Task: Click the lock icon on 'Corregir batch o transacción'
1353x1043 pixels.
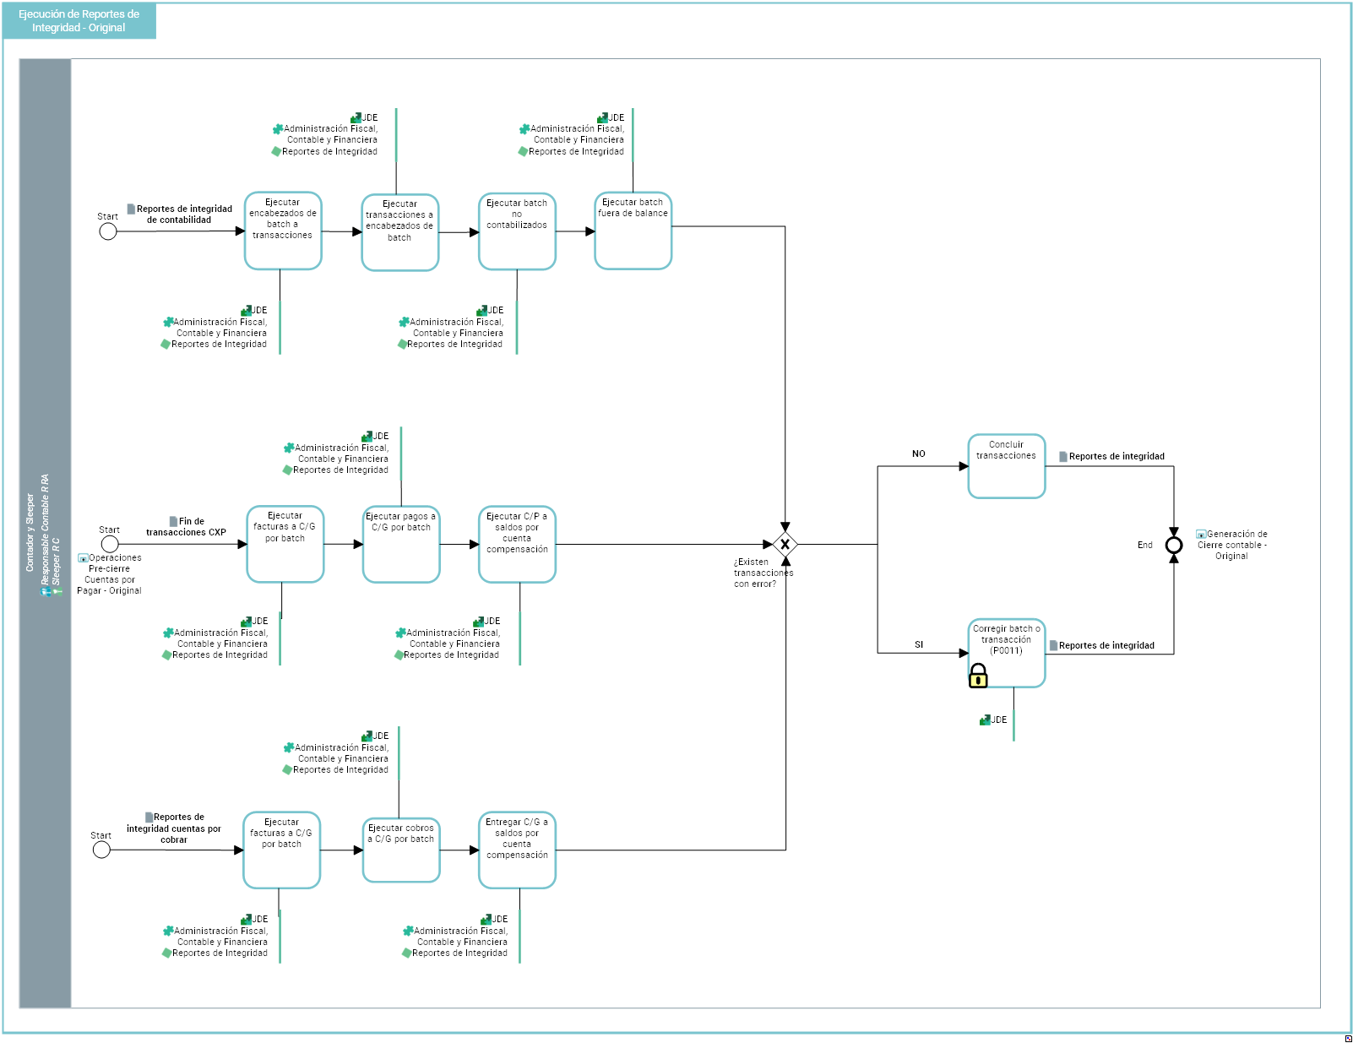Action: [978, 676]
